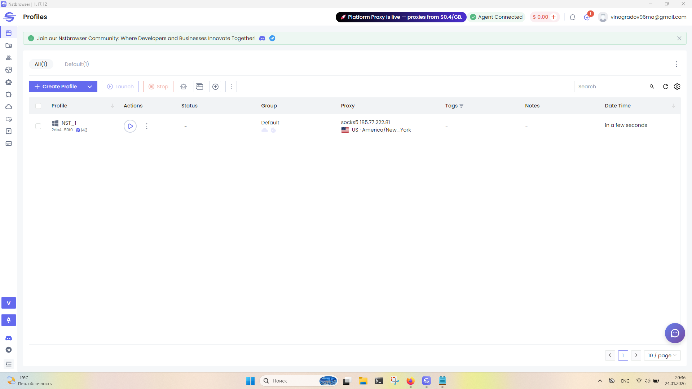Launch the NST_1 profile with the play button

click(130, 126)
